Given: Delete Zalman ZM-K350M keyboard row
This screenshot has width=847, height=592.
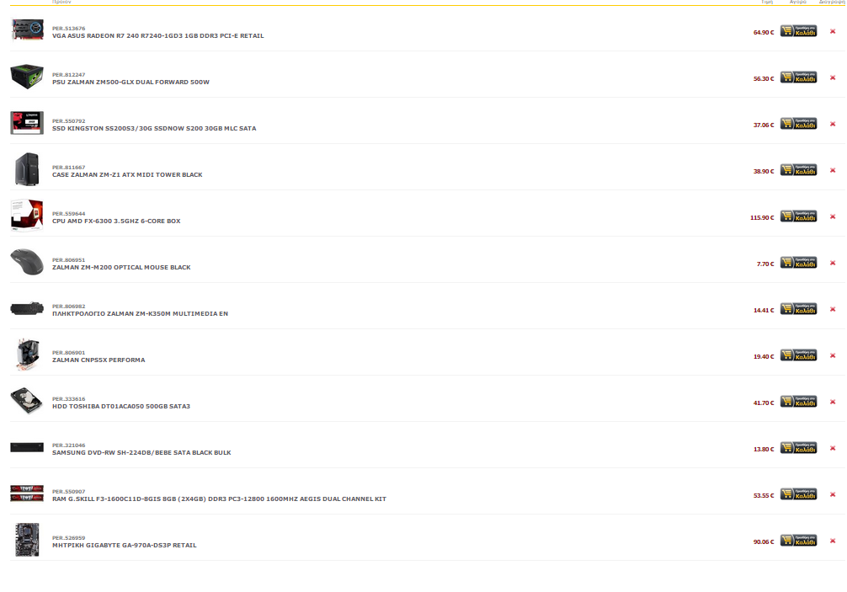Looking at the screenshot, I should click(x=833, y=310).
